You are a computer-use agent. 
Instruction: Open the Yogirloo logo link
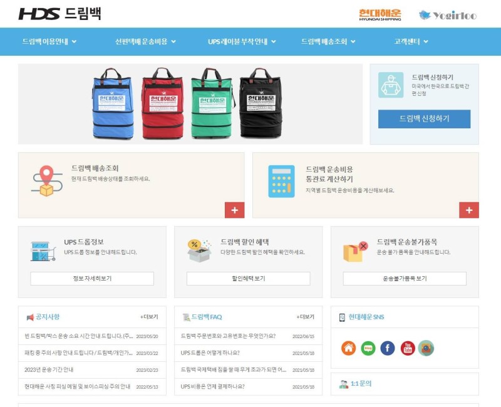(x=448, y=15)
